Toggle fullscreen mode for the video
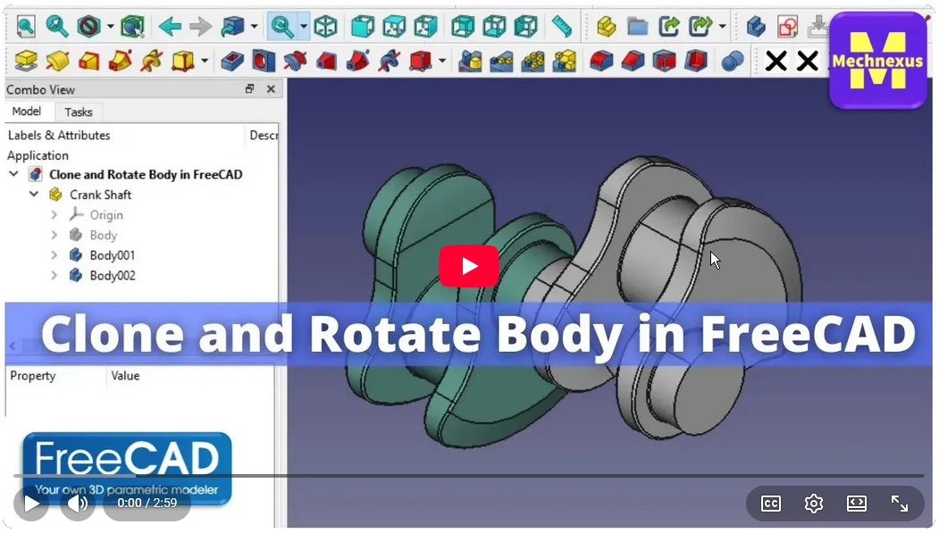The width and height of the screenshot is (939, 533). pos(900,504)
